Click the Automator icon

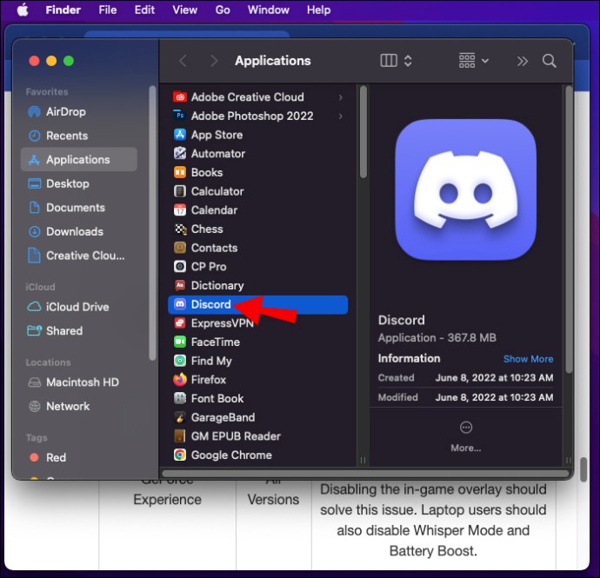(180, 153)
